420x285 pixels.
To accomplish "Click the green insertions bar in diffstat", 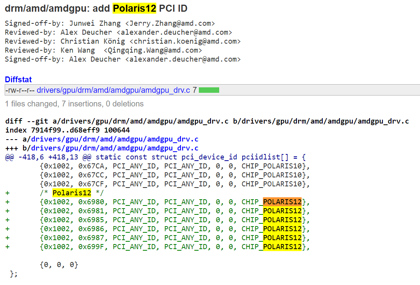I will click(x=209, y=90).
